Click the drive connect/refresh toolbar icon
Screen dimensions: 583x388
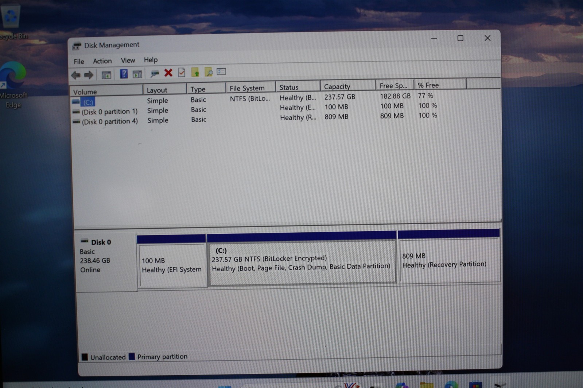155,74
